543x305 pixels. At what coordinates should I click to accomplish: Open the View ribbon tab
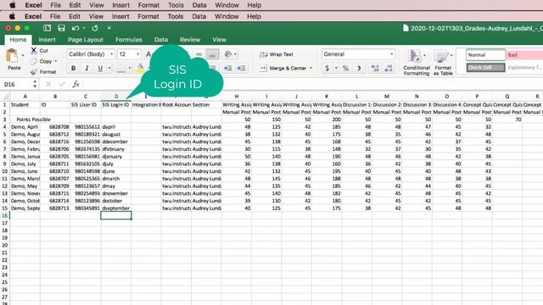pyautogui.click(x=219, y=40)
